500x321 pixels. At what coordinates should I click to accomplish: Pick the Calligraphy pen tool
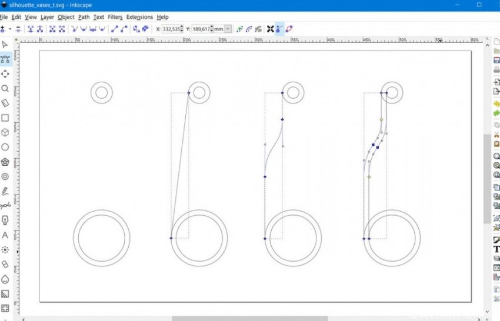(x=5, y=220)
